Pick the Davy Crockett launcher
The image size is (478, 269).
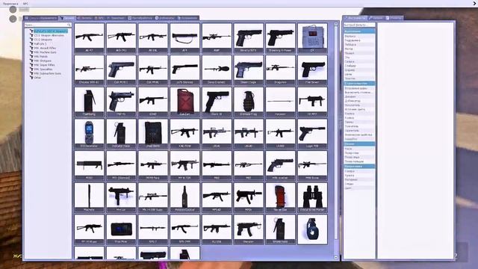[217, 69]
